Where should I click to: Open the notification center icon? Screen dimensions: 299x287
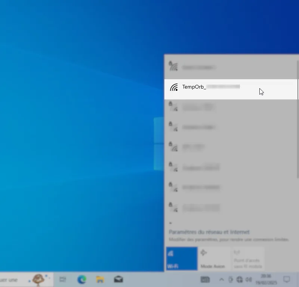(287, 279)
